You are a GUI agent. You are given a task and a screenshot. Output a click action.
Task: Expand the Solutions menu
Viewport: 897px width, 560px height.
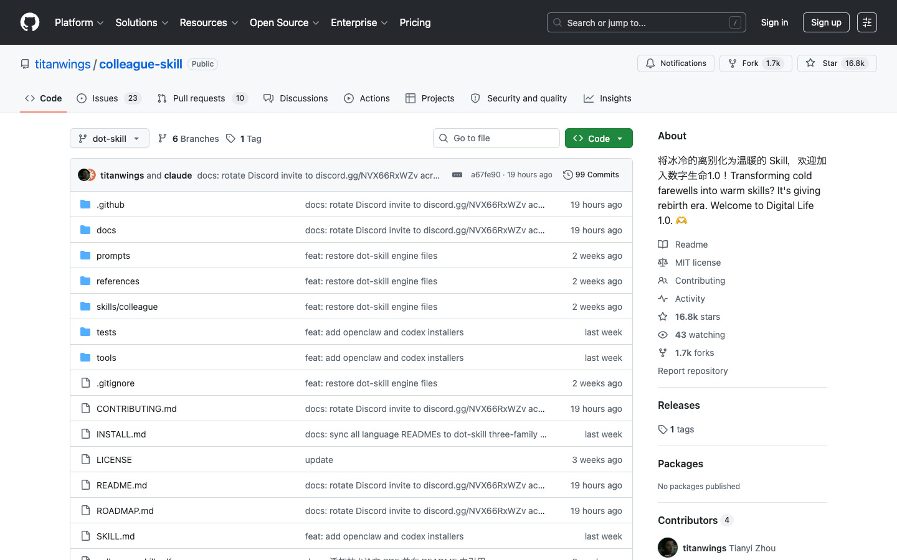(142, 22)
